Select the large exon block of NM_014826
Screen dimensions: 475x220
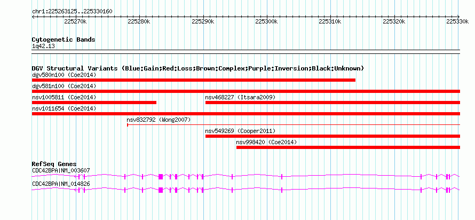click(x=161, y=190)
